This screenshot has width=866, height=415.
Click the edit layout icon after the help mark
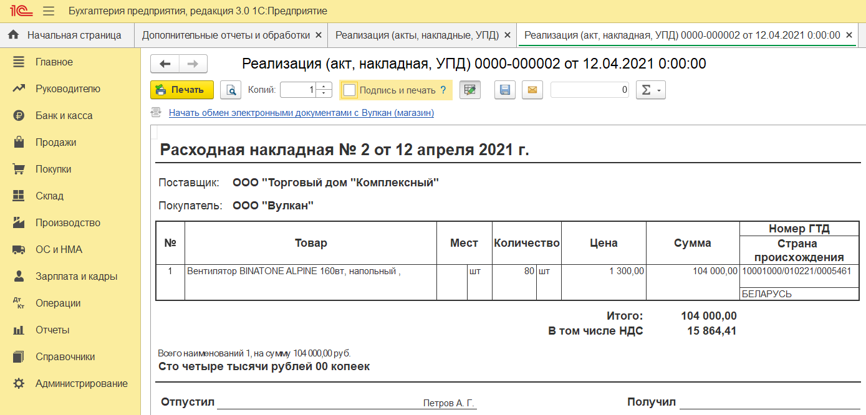(x=470, y=90)
